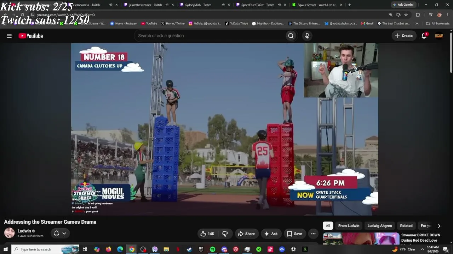
Task: Switch to SydneyMiah Twitch tab
Action: coord(198,5)
